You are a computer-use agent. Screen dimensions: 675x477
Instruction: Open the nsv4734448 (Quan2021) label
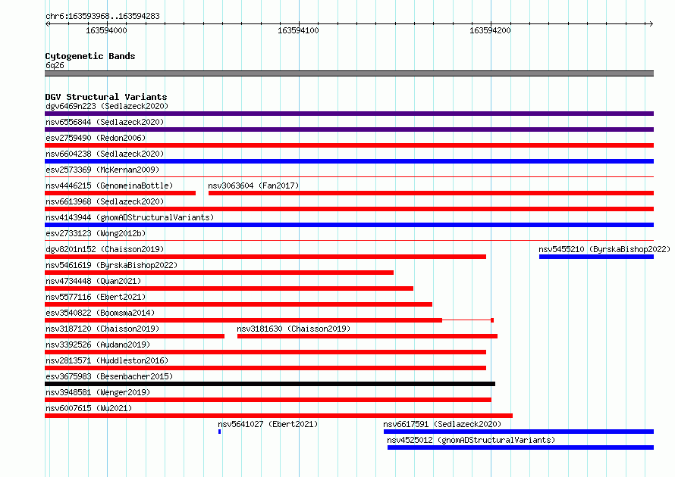pos(93,281)
